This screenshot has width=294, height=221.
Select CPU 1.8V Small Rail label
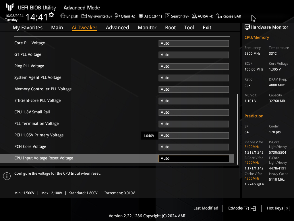click(x=32, y=112)
